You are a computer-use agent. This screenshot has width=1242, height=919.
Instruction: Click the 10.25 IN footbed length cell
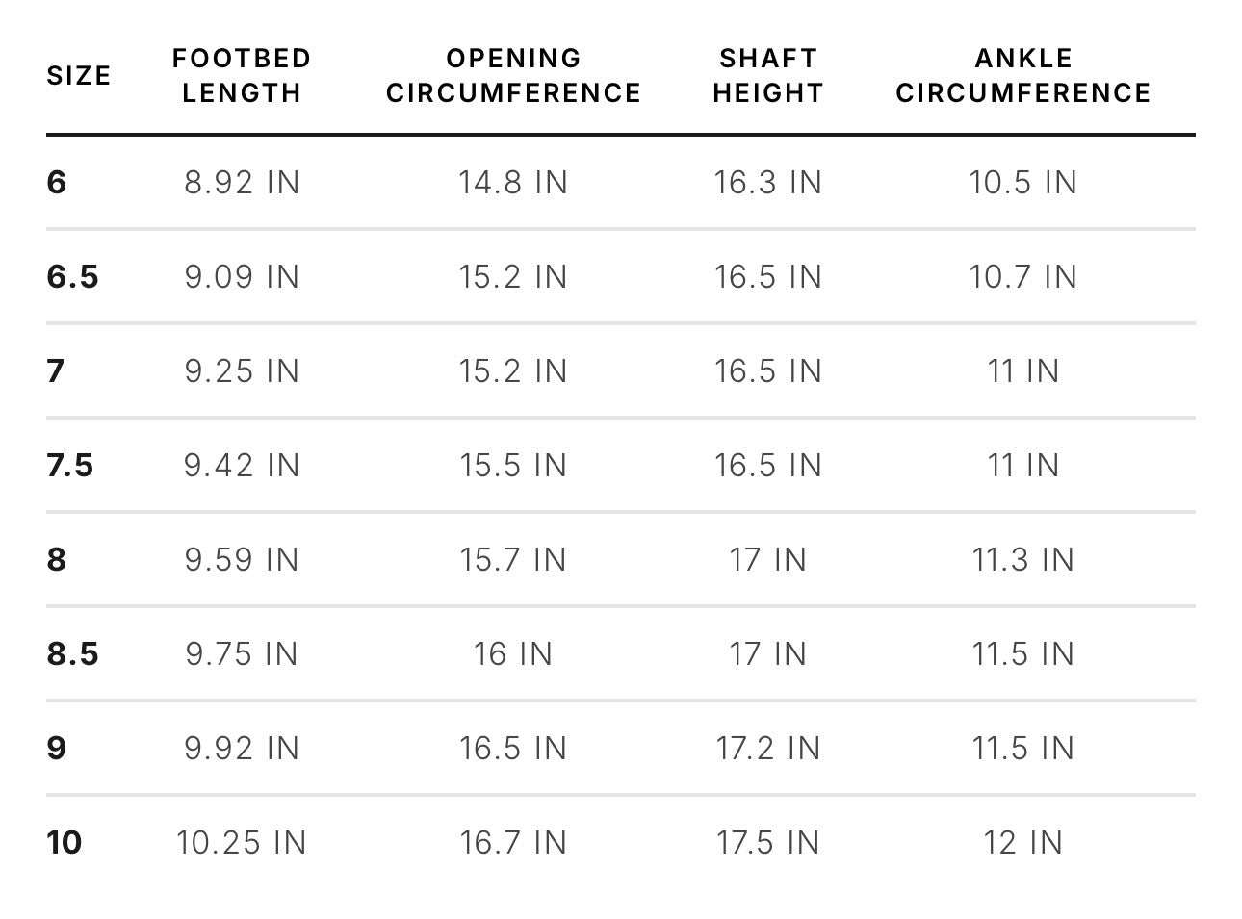coord(242,842)
